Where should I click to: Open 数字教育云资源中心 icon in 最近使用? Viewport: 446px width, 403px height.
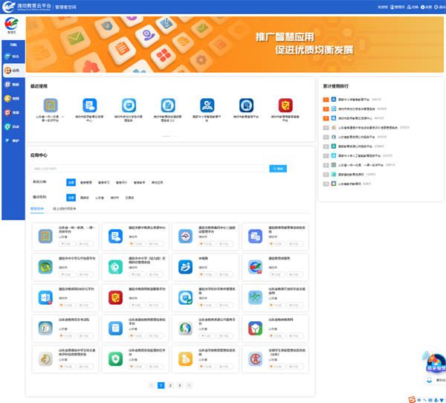tap(90, 106)
